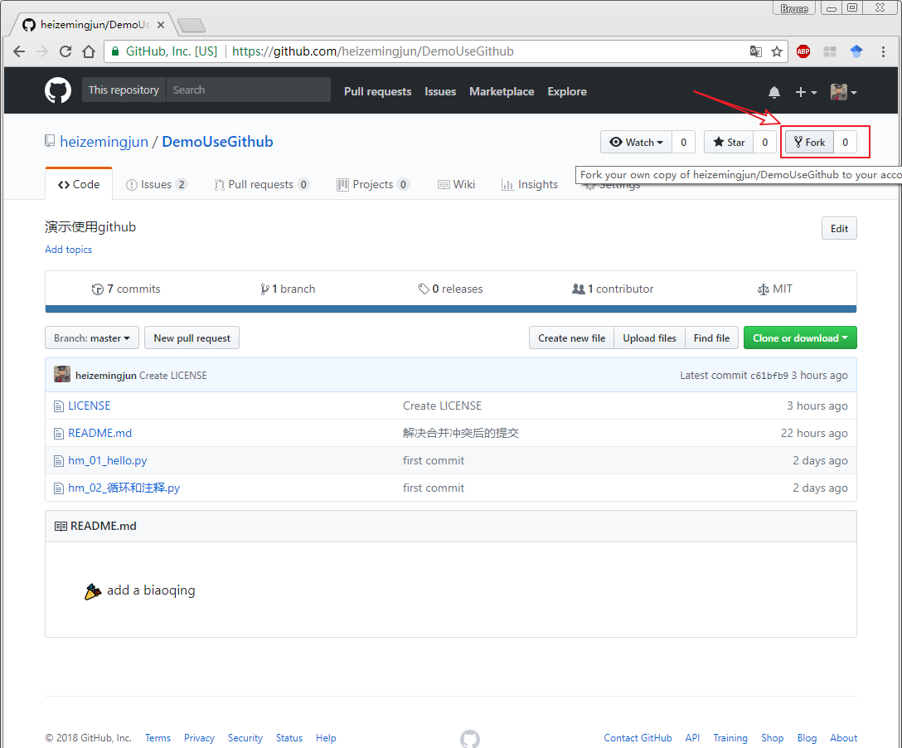Open latest commit hash c61bfb9

pyautogui.click(x=769, y=376)
